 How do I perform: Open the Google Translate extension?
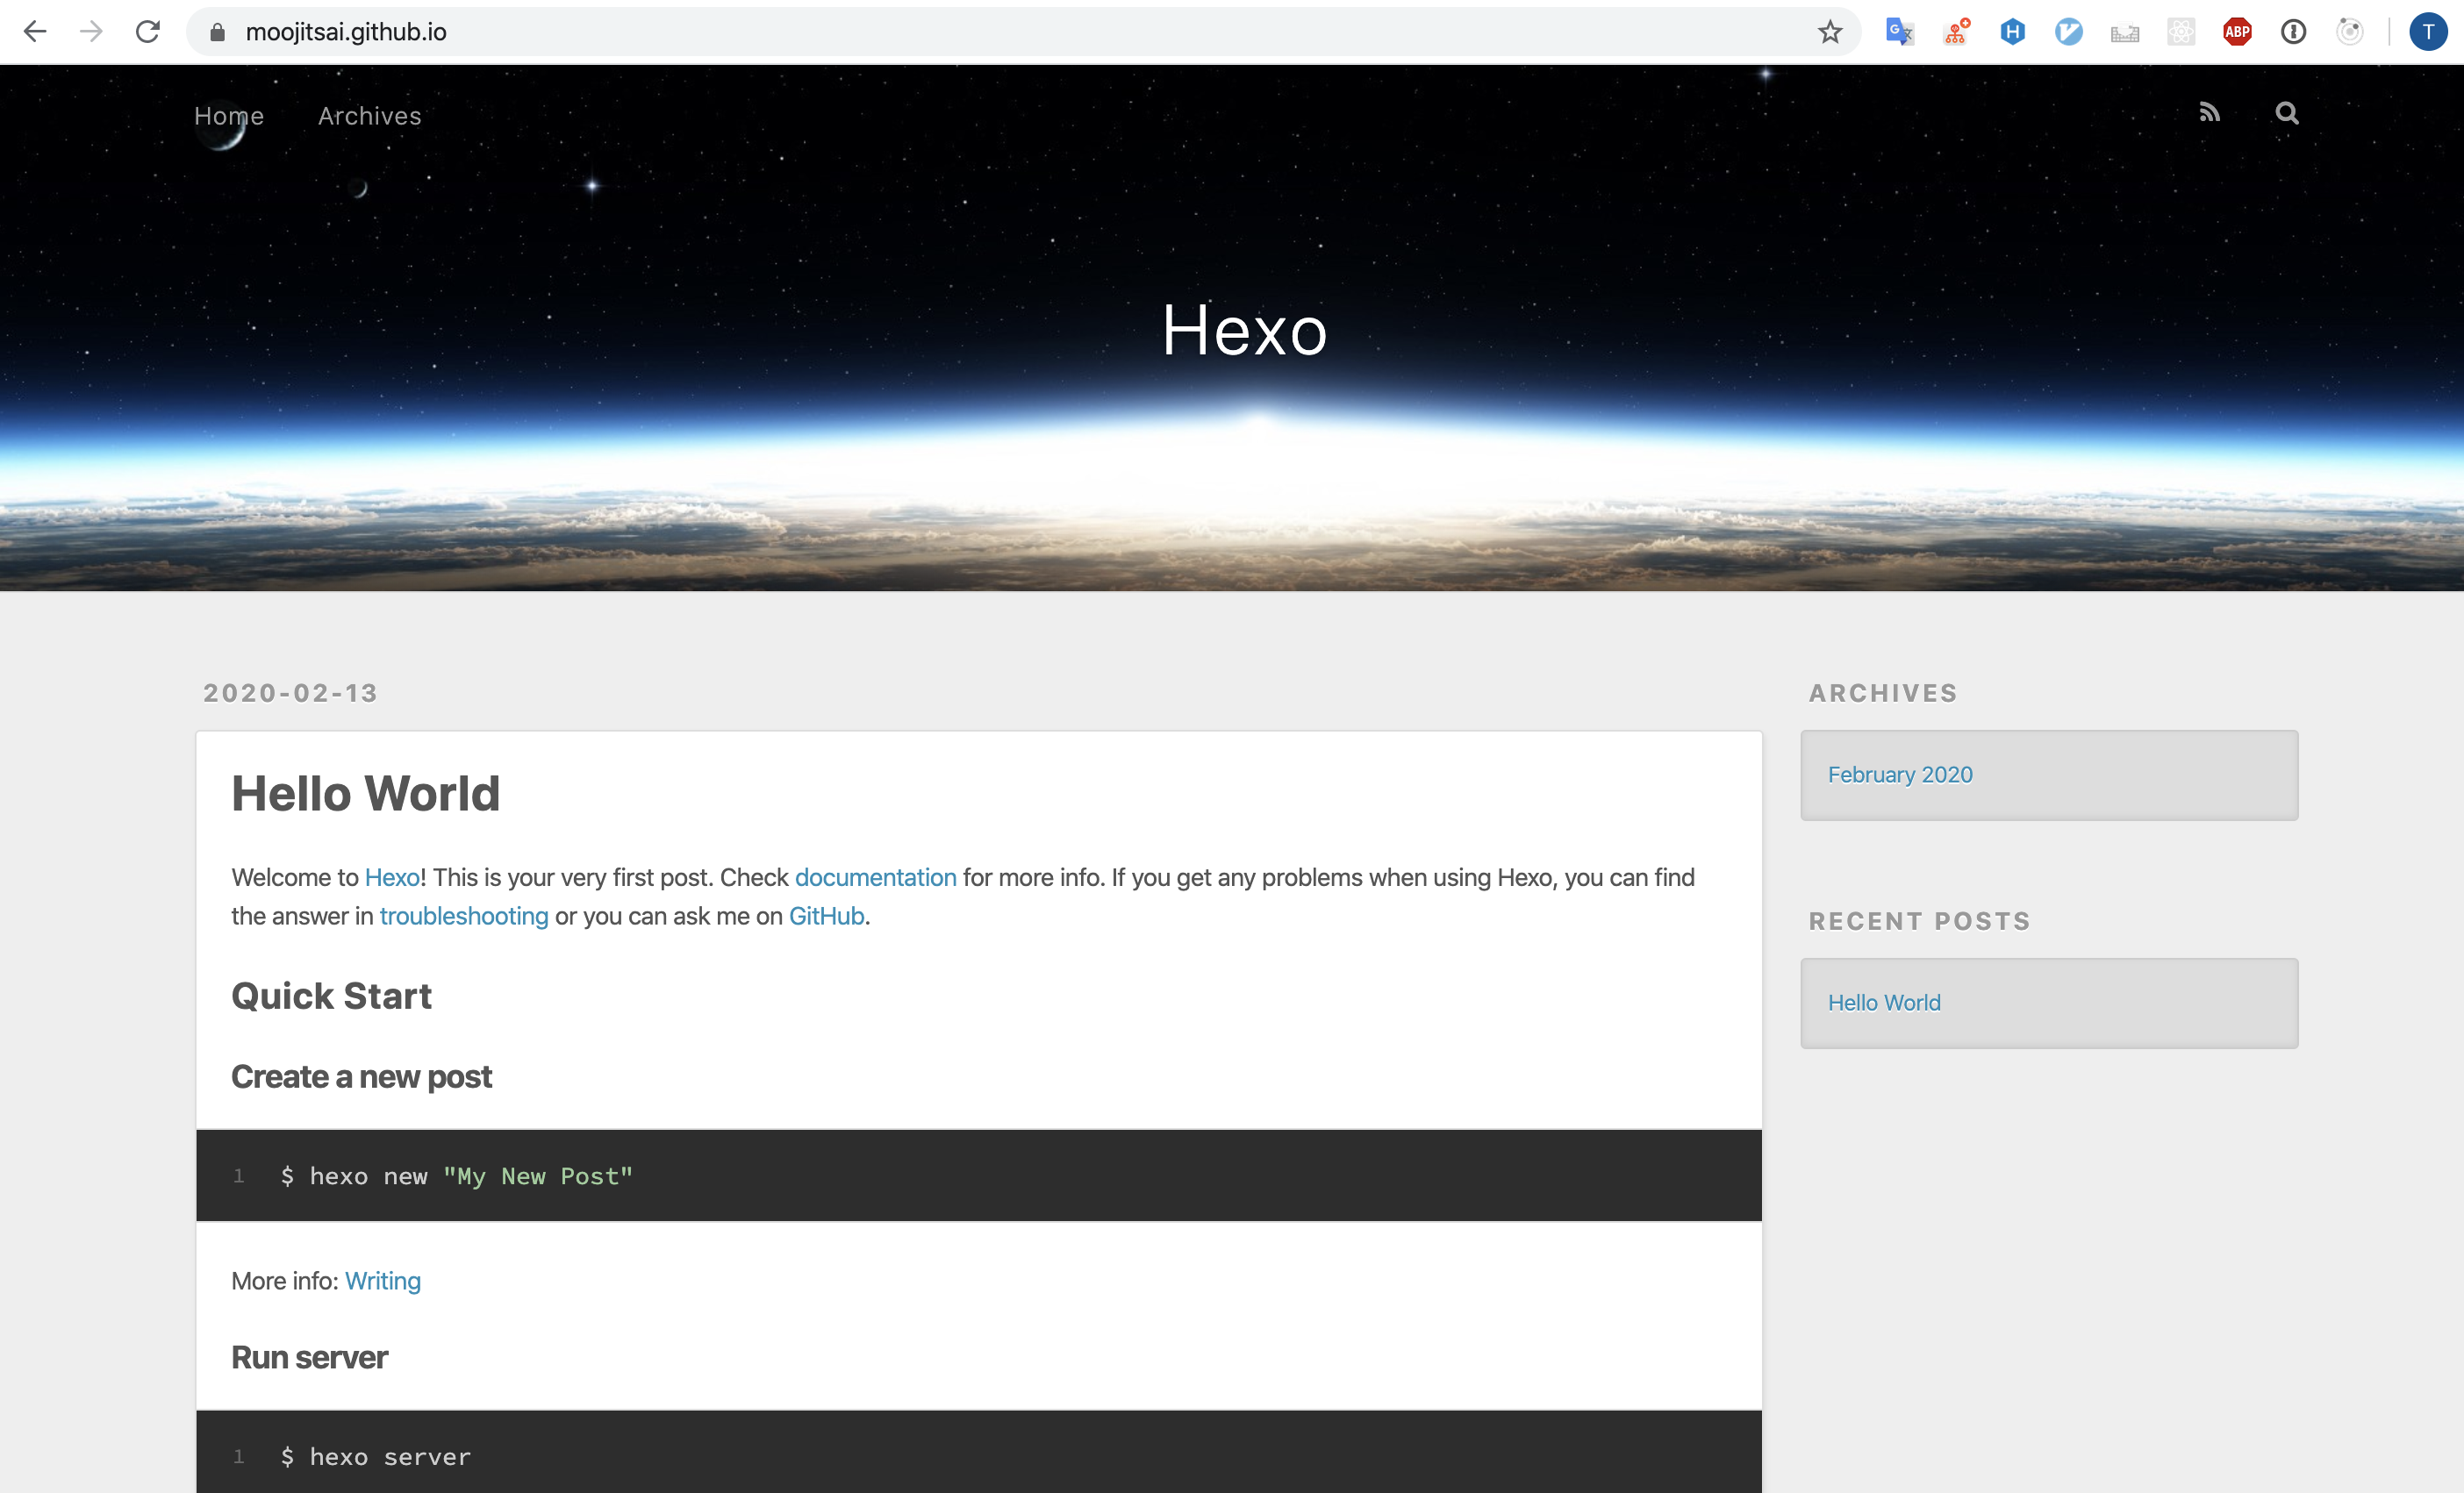pyautogui.click(x=1899, y=32)
